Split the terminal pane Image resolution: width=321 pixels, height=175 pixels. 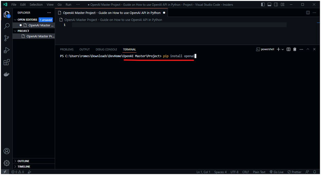[x=288, y=49]
